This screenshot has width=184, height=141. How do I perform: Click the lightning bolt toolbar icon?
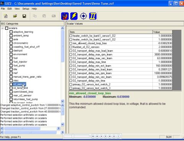click(74, 16)
